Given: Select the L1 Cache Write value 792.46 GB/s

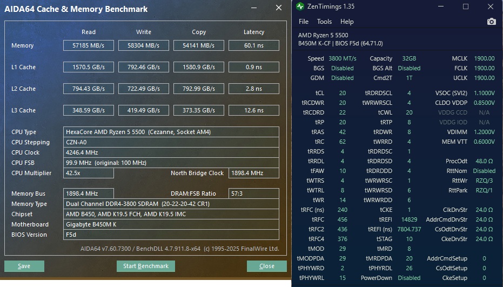Looking at the screenshot, I should pyautogui.click(x=143, y=67).
